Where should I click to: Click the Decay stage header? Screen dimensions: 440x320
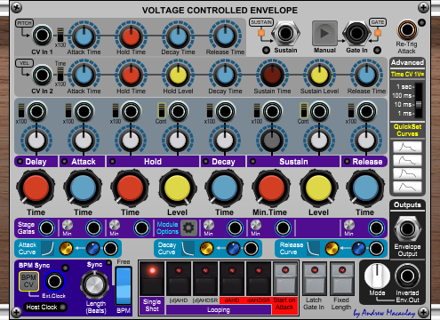pyautogui.click(x=223, y=162)
